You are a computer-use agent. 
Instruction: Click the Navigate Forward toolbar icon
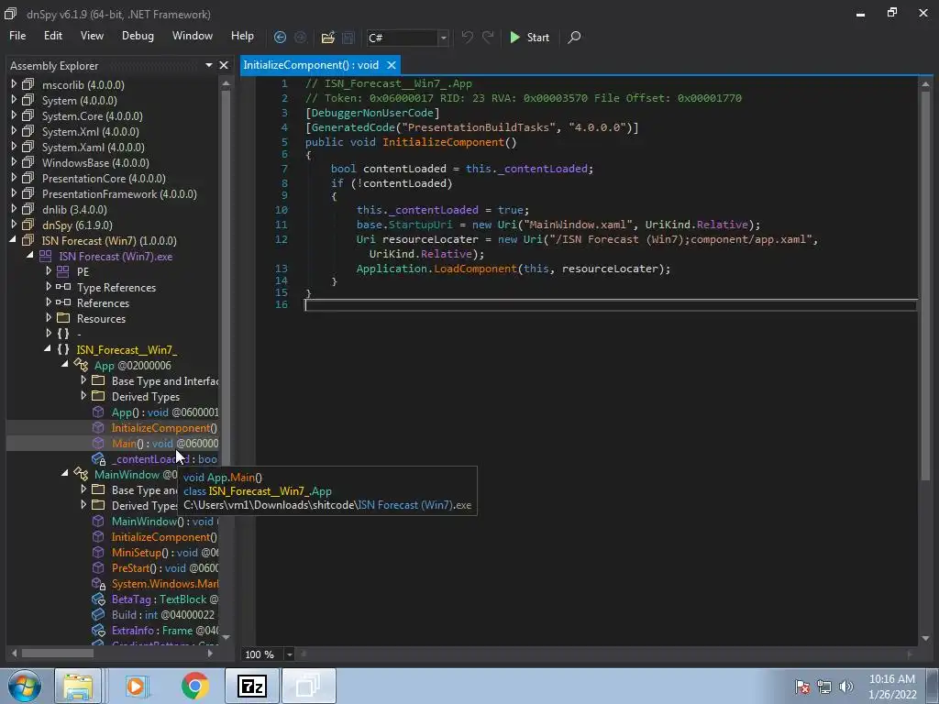coord(301,37)
